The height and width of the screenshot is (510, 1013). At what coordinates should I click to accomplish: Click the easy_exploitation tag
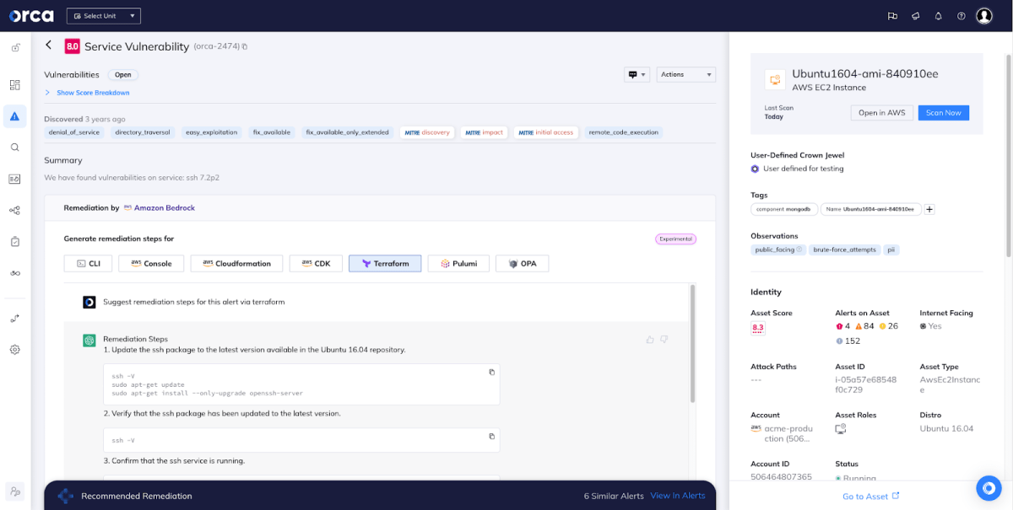coord(211,132)
